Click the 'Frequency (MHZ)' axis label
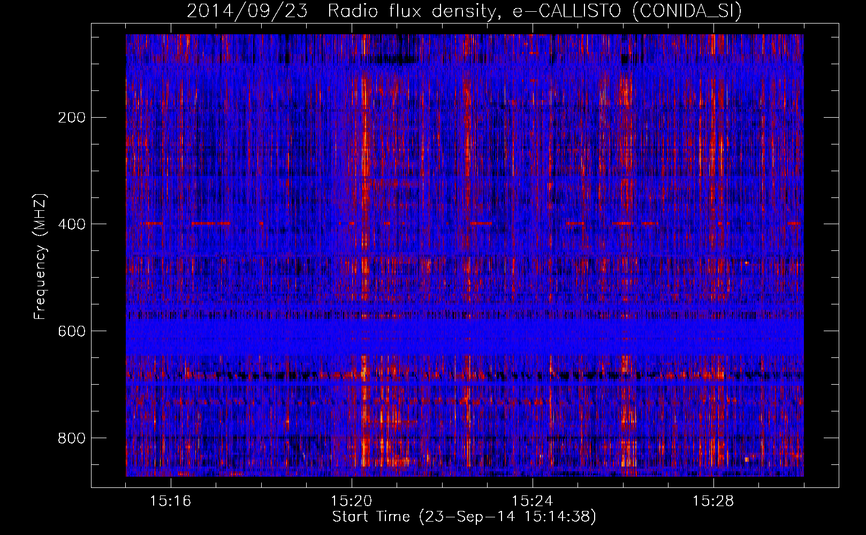 (x=40, y=257)
